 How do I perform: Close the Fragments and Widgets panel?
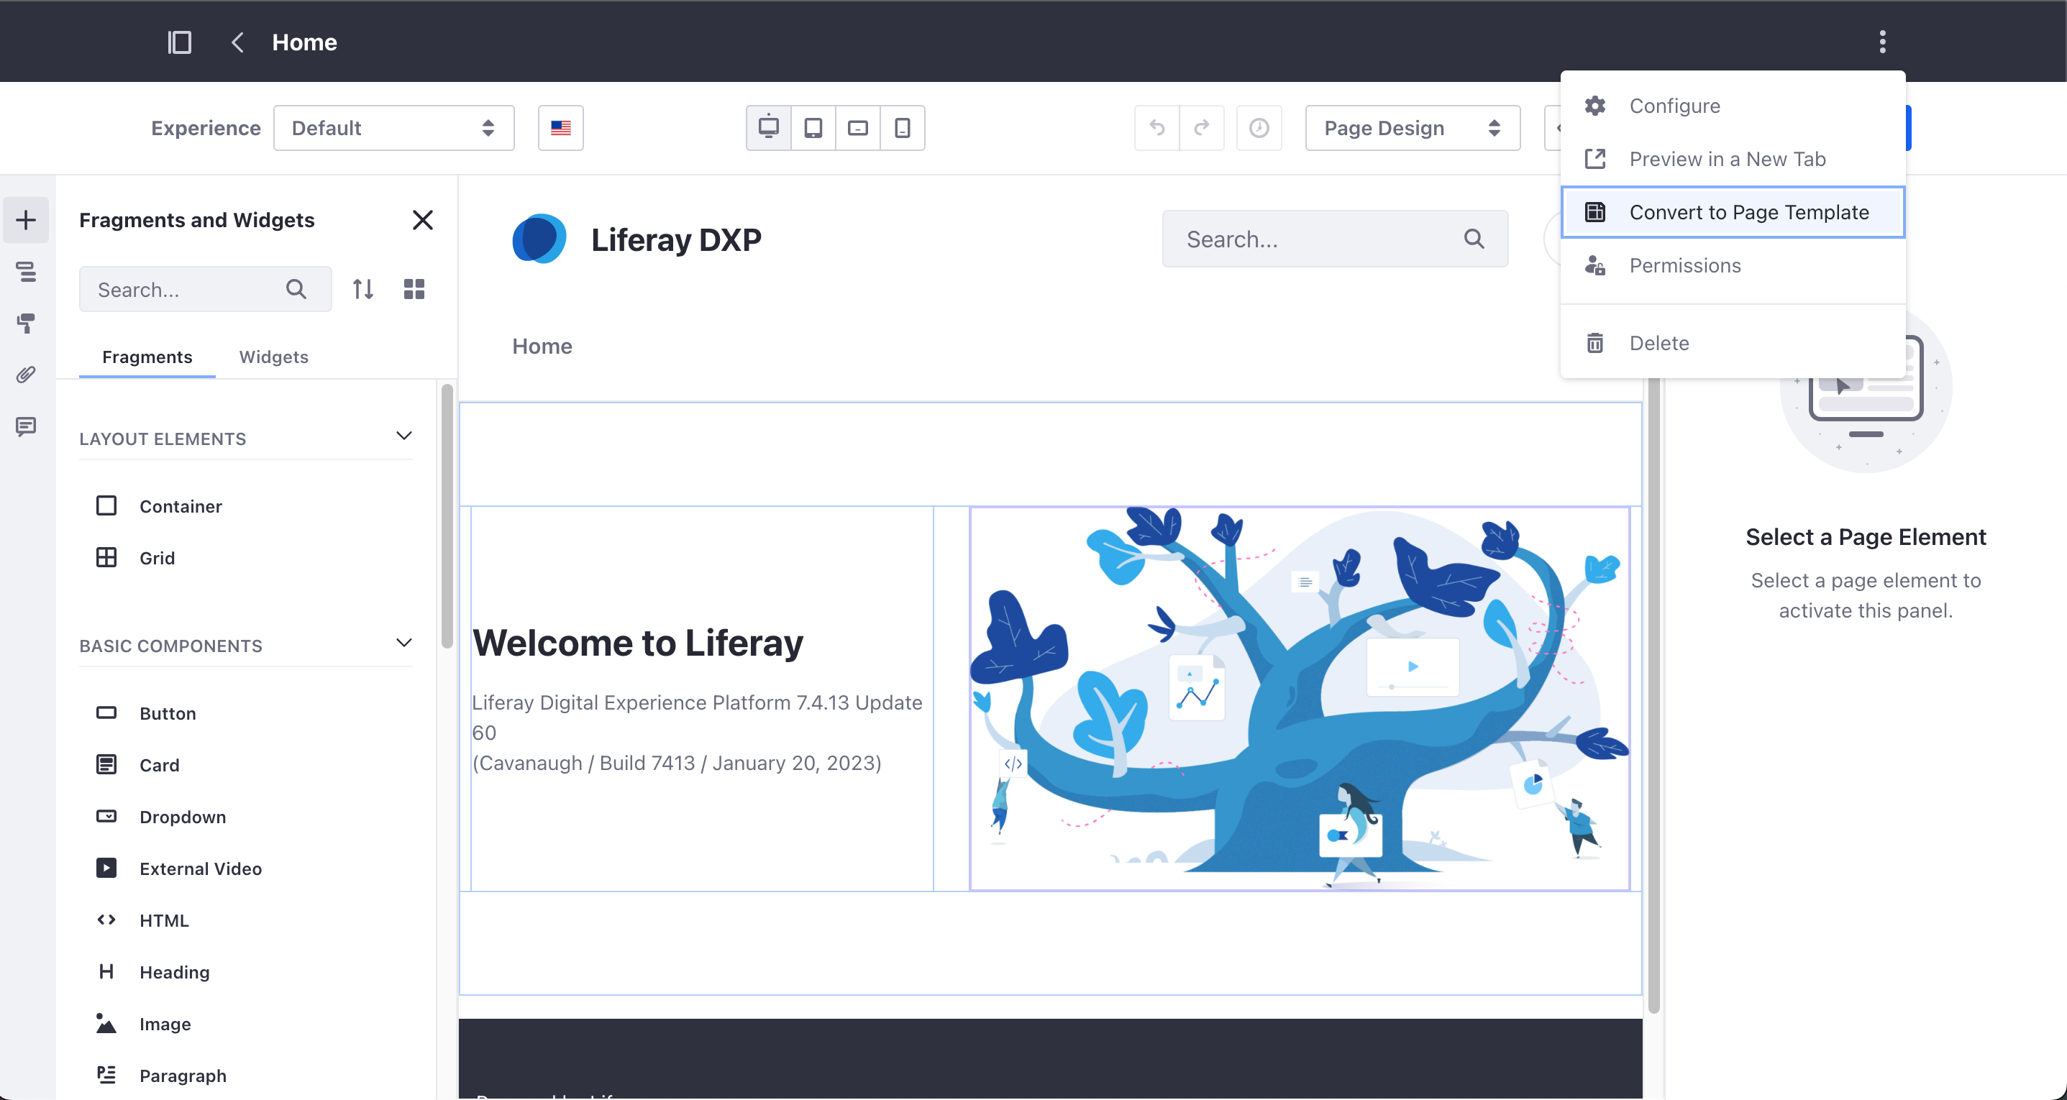click(423, 220)
